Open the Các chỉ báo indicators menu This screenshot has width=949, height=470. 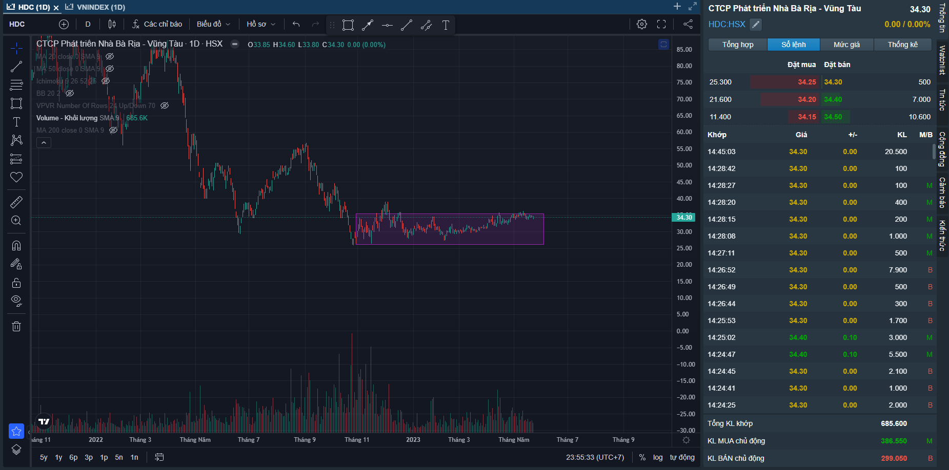[x=157, y=24]
